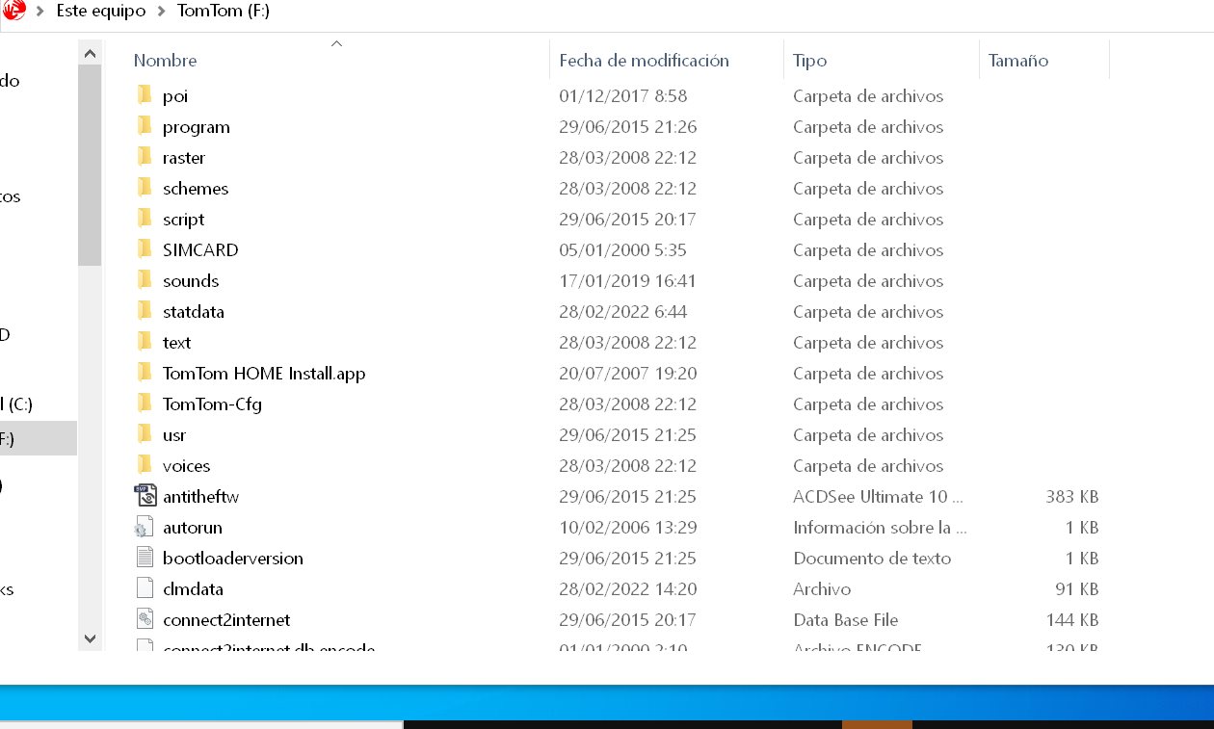Expand the chevron after Este equipo
The width and height of the screenshot is (1214, 729).
(x=162, y=12)
